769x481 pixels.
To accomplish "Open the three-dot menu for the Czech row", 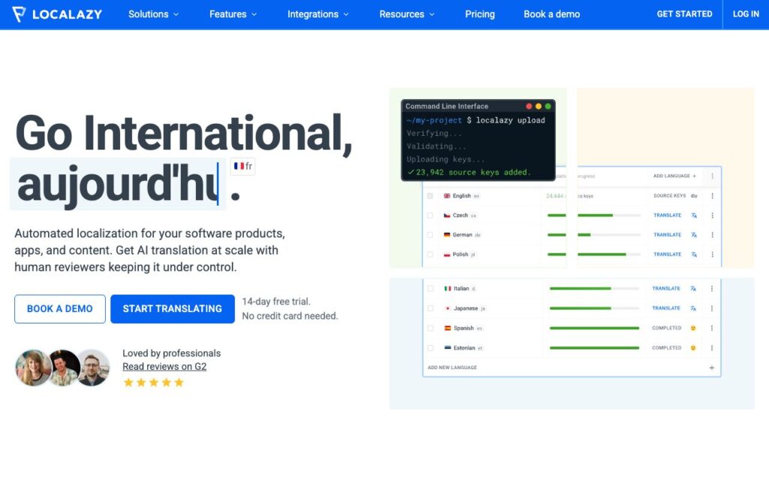I will [x=712, y=216].
